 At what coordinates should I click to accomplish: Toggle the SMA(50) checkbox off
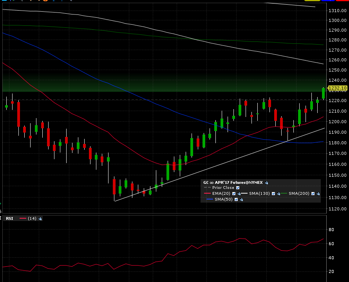236,199
